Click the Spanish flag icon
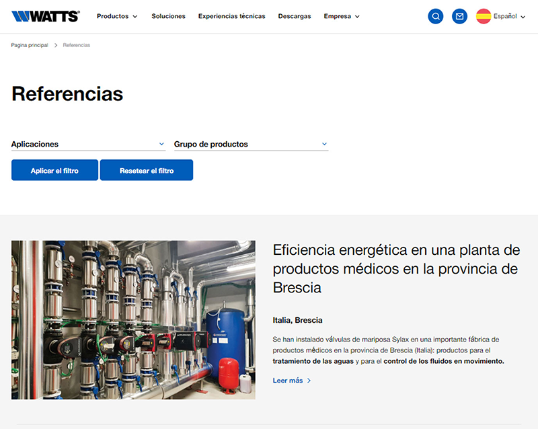This screenshot has width=538, height=429. (484, 15)
